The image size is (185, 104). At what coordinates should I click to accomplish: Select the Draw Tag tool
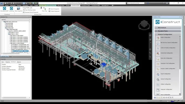click(44, 9)
